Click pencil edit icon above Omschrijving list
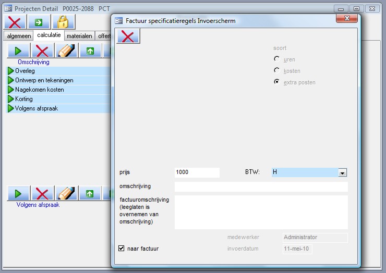Viewport: 386px width, 273px height. 66,51
